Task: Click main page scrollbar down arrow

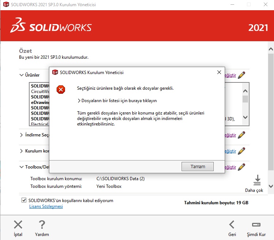Action: click(x=271, y=186)
